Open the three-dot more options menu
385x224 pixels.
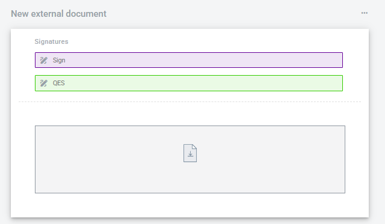pos(365,13)
